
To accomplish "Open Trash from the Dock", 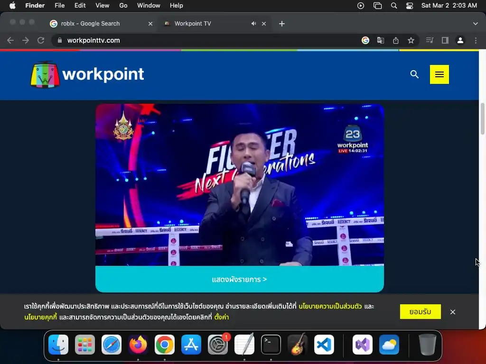I will (428, 345).
